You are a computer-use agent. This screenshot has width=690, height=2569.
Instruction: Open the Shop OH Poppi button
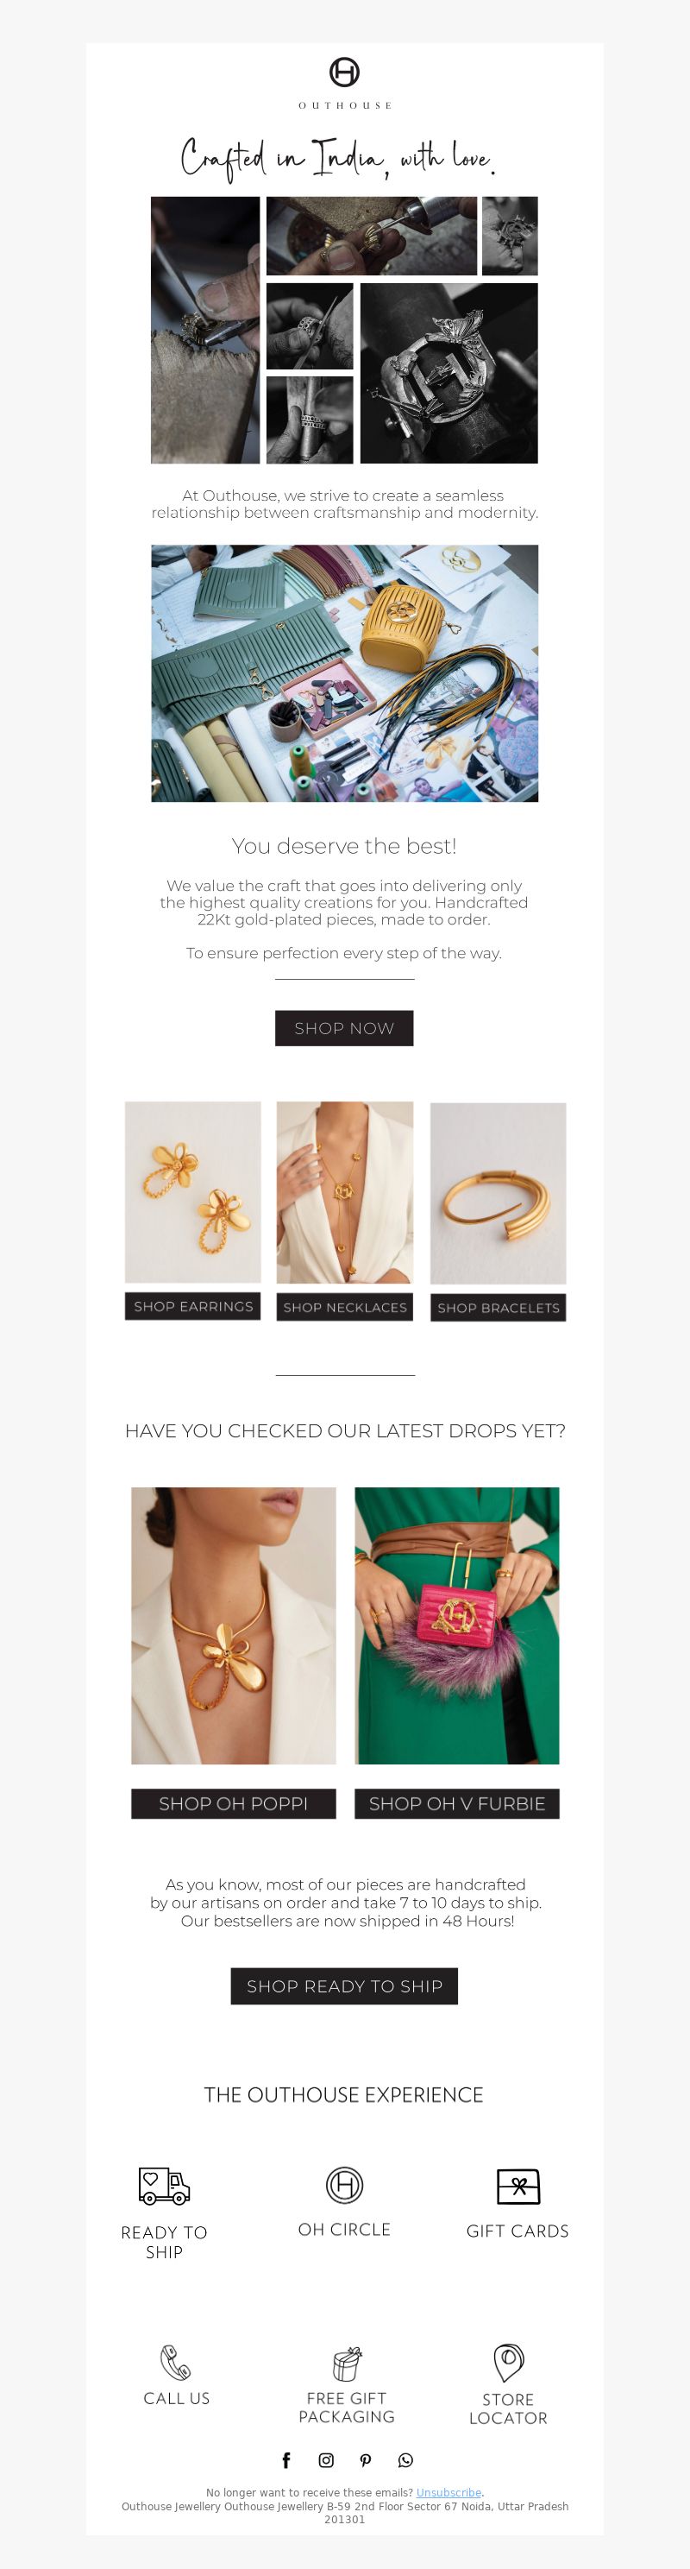tap(234, 1803)
